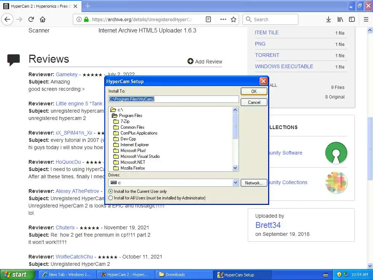373x280 pixels.
Task: Go to Firefox home page icon
Action: click(x=43, y=20)
